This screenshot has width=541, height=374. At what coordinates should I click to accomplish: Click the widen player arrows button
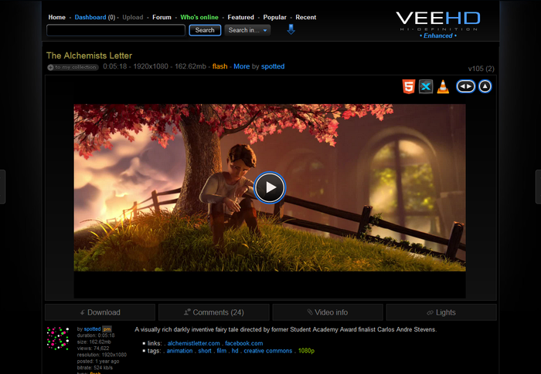pos(466,86)
